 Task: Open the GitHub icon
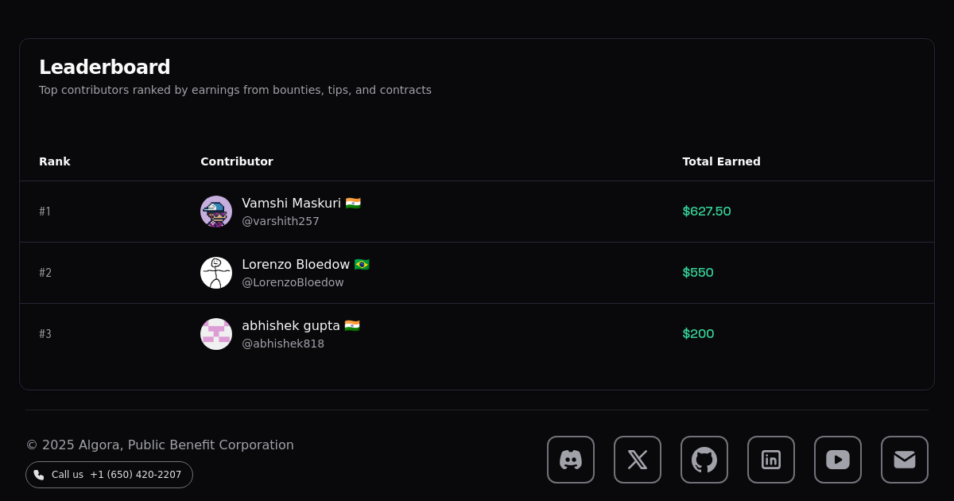(x=704, y=460)
